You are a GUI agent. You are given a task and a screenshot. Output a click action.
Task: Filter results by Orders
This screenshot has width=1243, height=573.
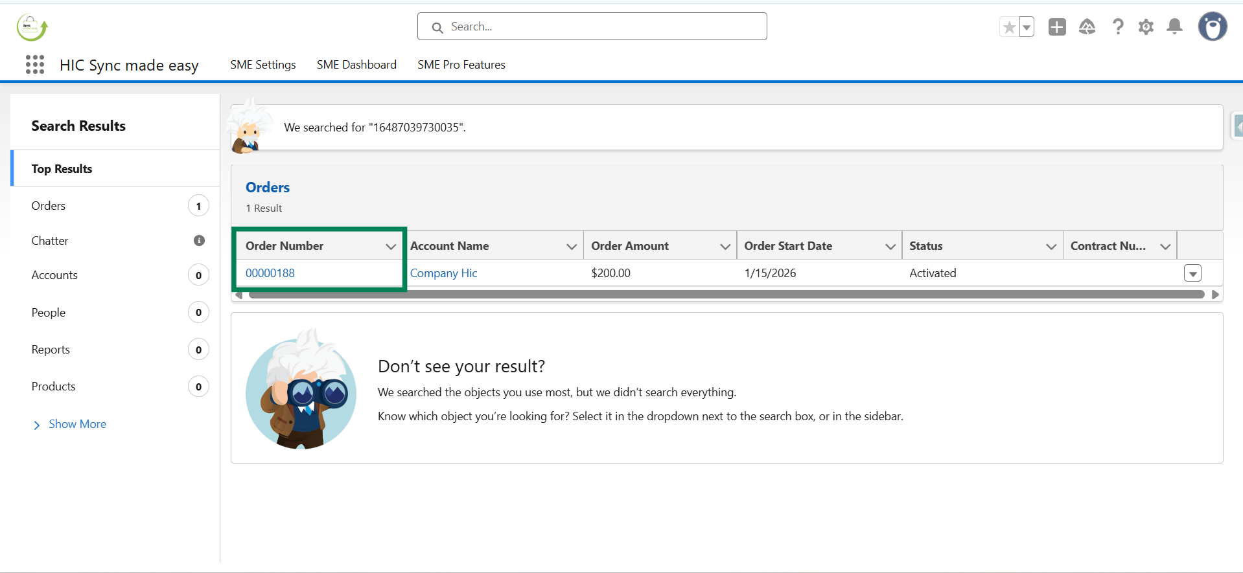coord(49,206)
